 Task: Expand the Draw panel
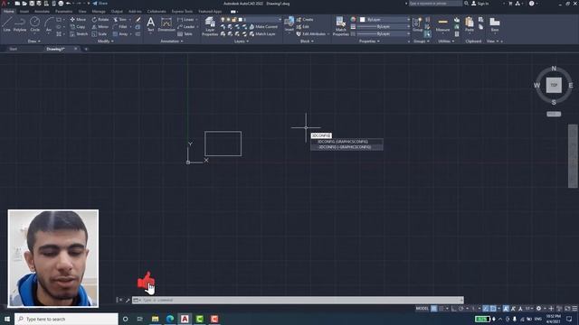[x=34, y=42]
